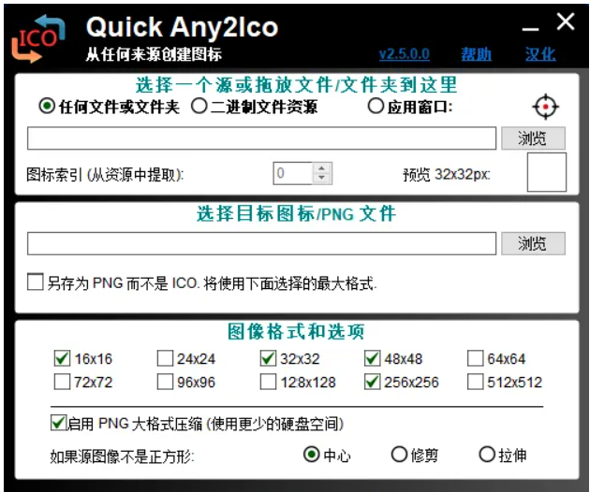Open the v2.5.0.0 version link
Image resolution: width=590 pixels, height=492 pixels.
coord(405,54)
